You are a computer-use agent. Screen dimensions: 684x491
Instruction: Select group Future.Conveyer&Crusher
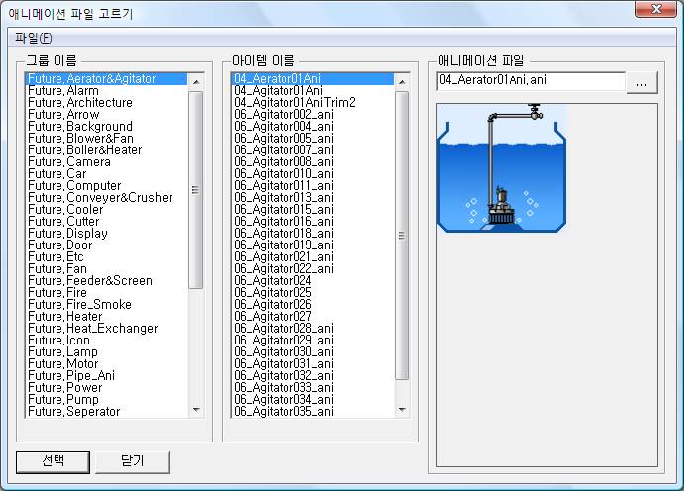pyautogui.click(x=107, y=198)
